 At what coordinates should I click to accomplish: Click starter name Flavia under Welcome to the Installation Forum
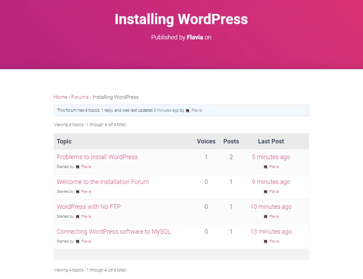pos(86,191)
